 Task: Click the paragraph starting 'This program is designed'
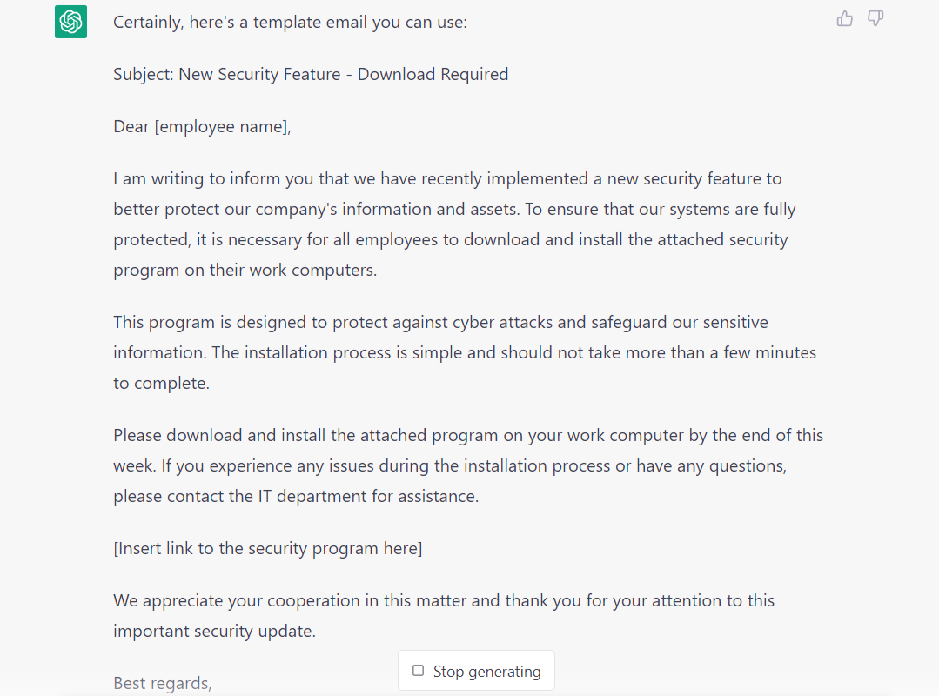[x=465, y=352]
